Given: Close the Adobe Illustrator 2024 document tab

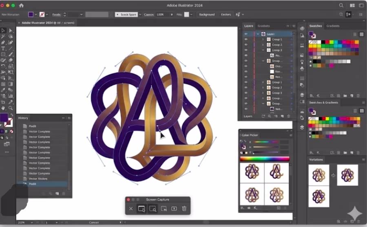Looking at the screenshot, I should tap(19, 23).
